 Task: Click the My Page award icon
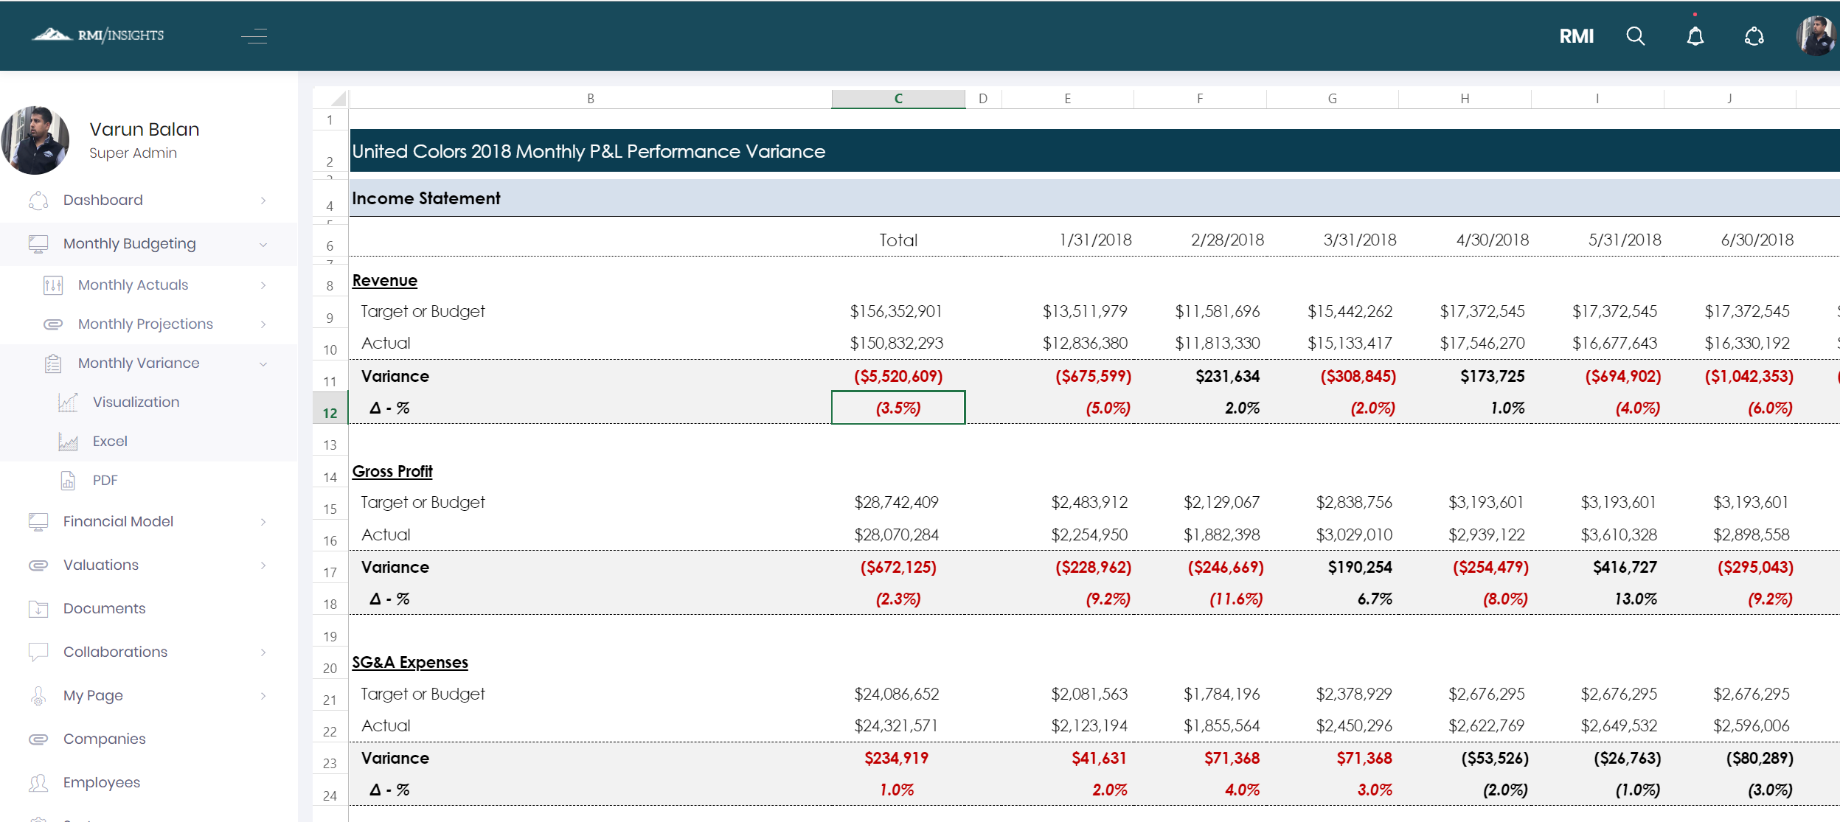click(x=38, y=696)
